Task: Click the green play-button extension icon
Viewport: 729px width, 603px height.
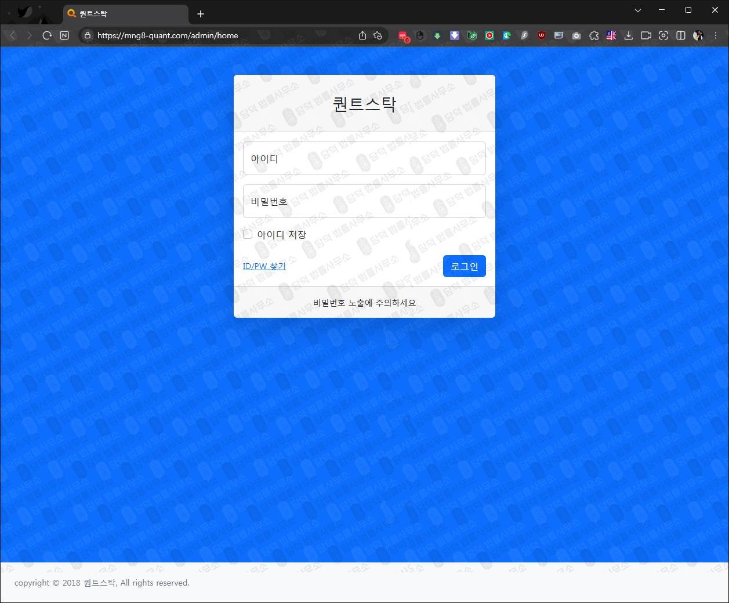Action: click(x=489, y=35)
